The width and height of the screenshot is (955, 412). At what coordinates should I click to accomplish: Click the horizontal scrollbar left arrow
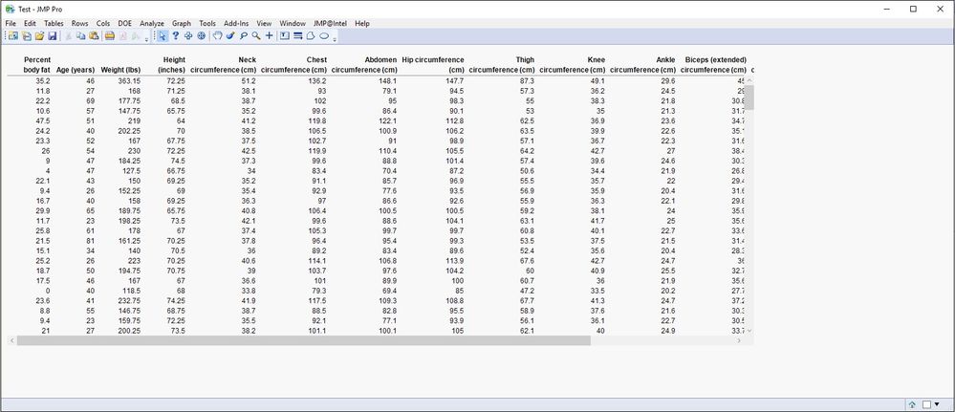point(12,340)
